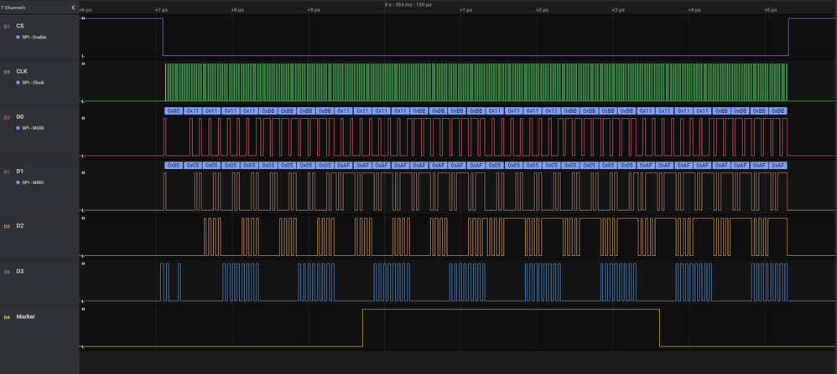Click the +9 µs mark on the time ruler

pos(314,9)
